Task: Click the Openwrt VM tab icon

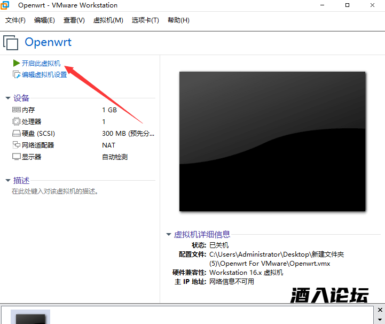Action: pyautogui.click(x=11, y=43)
